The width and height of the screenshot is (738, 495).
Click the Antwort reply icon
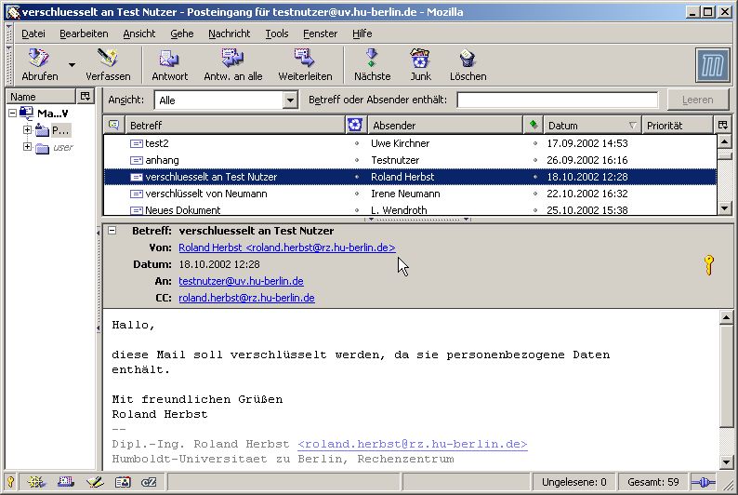point(169,60)
